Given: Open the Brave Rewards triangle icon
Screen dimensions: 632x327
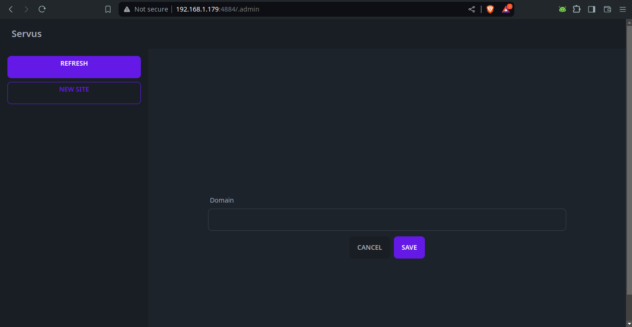Looking at the screenshot, I should [x=506, y=9].
